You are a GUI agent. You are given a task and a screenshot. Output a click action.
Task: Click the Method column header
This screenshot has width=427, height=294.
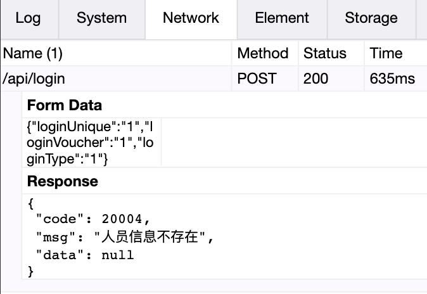(262, 53)
